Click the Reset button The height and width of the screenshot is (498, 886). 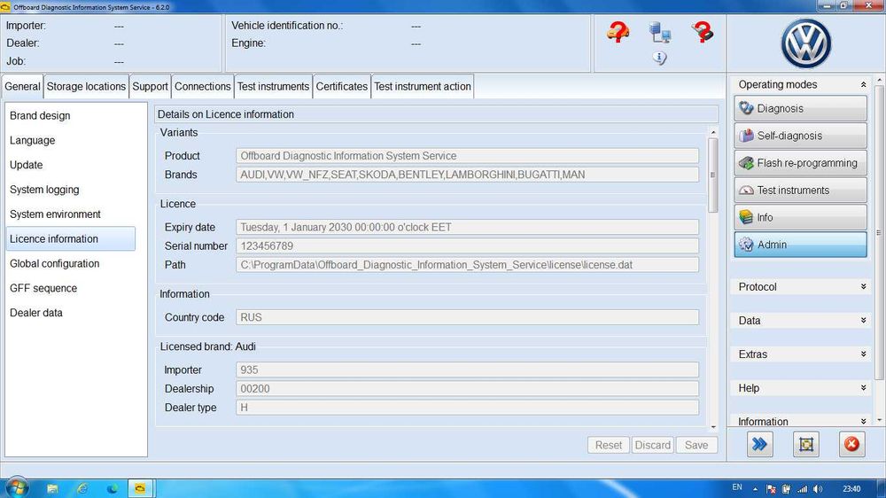[x=608, y=445]
